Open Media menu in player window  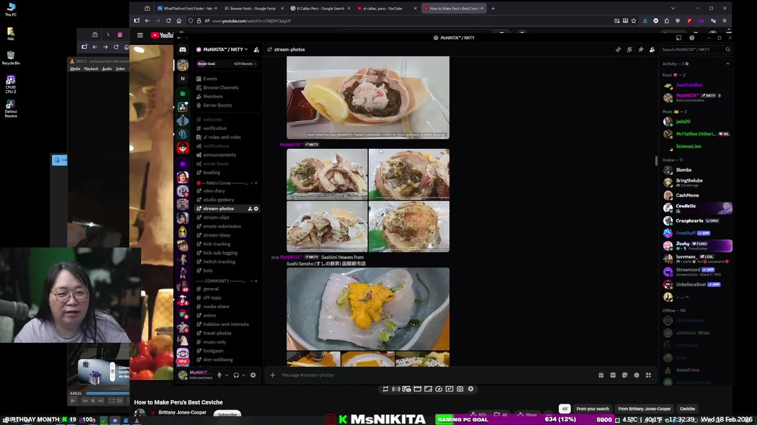click(x=75, y=69)
